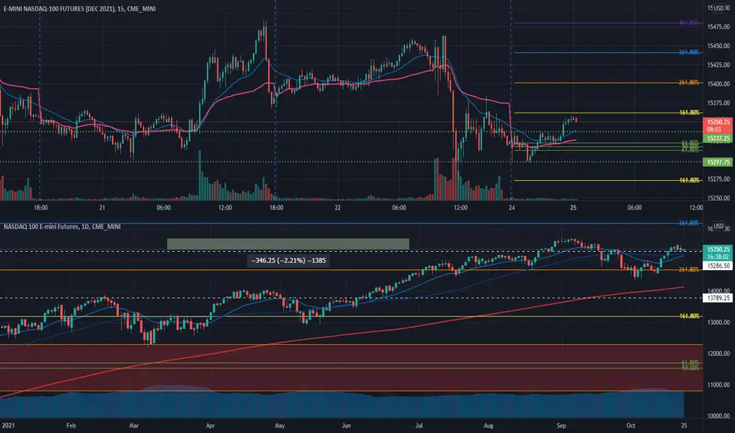Click the 50.00% Fibonacci label in the daily red zone

pos(690,368)
